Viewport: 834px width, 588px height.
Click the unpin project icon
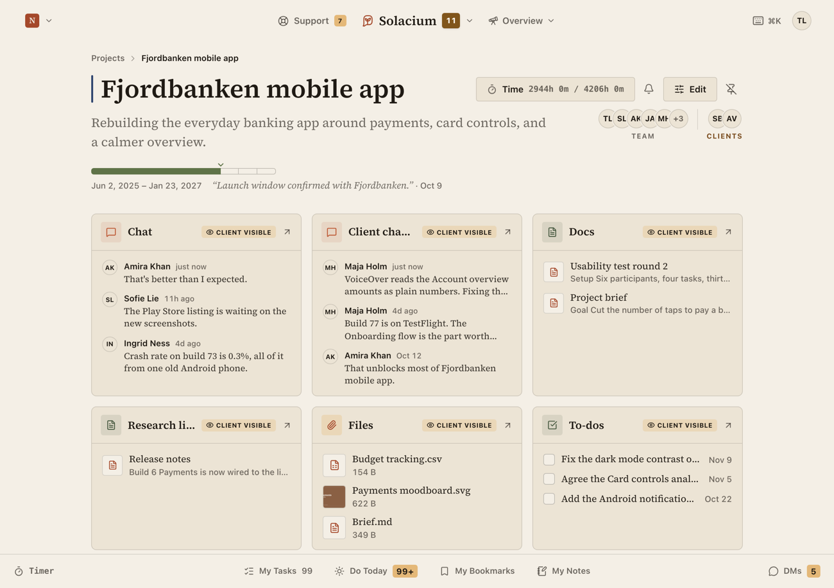pos(731,89)
